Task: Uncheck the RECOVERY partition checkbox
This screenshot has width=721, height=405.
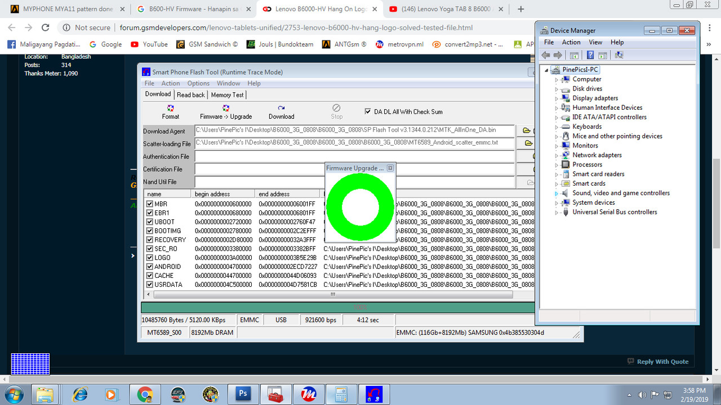Action: coord(150,240)
